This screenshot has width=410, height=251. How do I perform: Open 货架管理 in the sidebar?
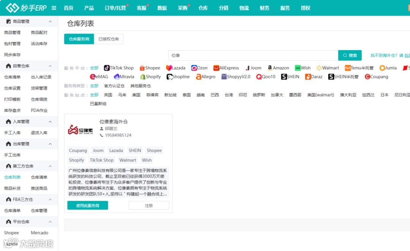39,88
